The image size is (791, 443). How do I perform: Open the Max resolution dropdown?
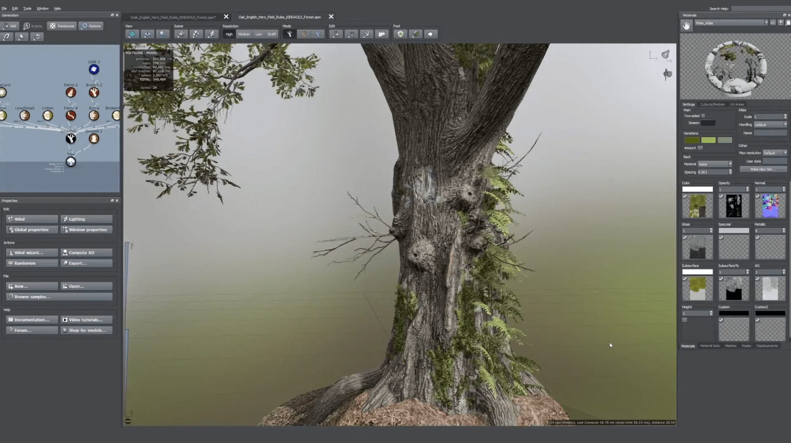point(775,153)
